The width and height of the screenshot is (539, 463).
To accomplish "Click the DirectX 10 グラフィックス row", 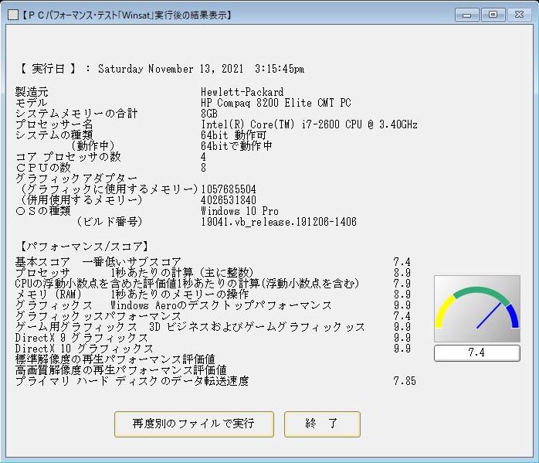I will (x=84, y=349).
